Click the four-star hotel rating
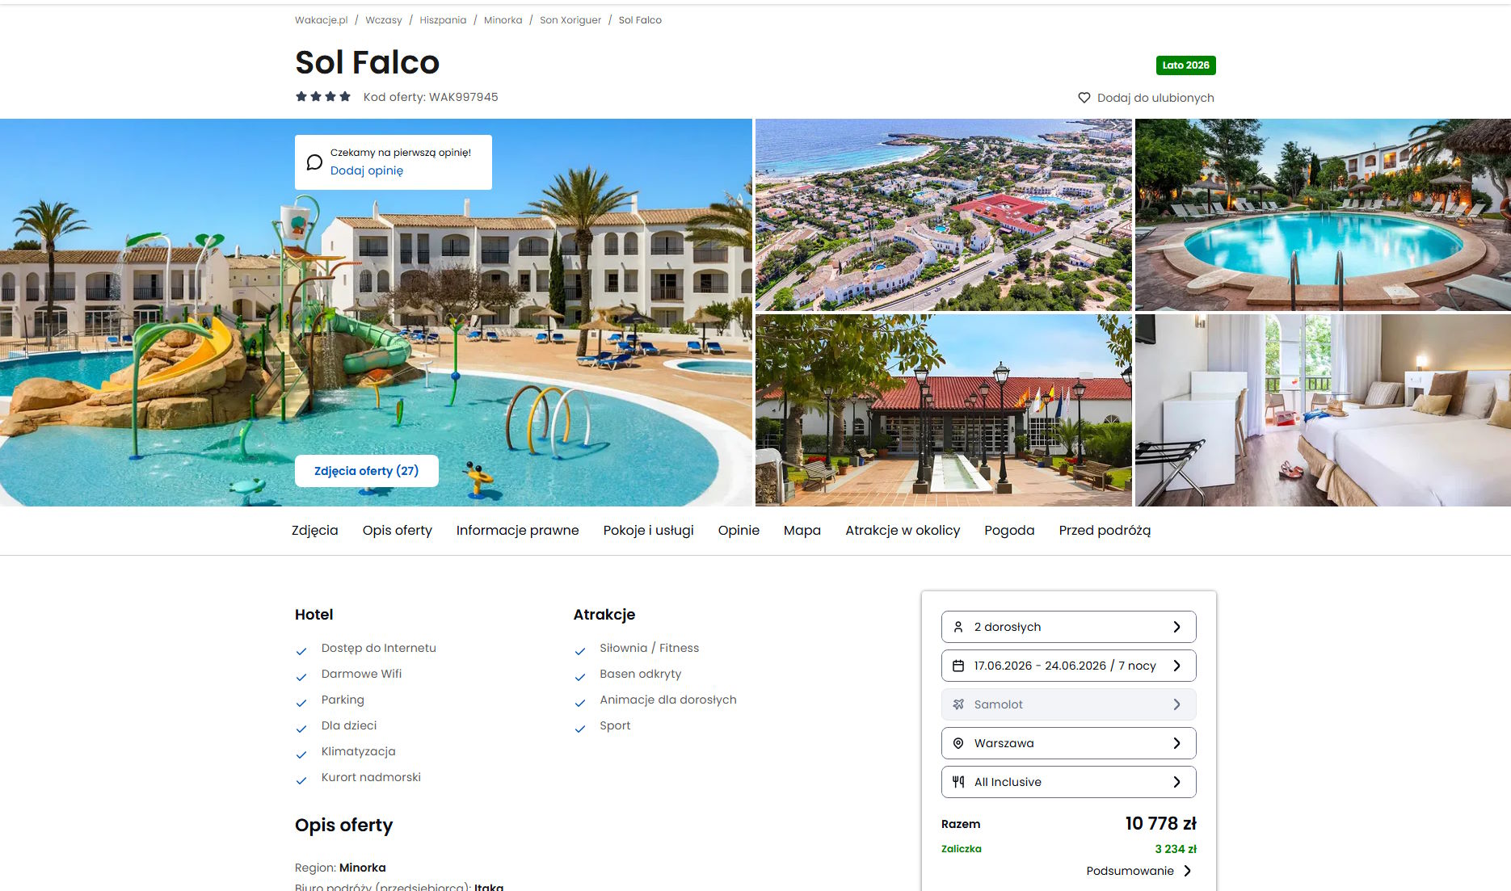 (323, 97)
